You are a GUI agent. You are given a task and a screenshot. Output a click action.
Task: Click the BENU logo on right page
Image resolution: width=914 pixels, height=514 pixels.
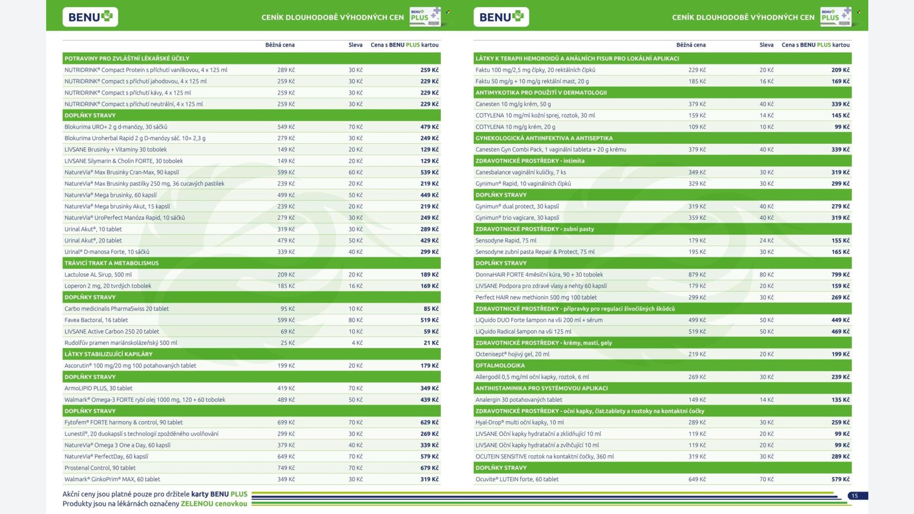[x=501, y=17]
